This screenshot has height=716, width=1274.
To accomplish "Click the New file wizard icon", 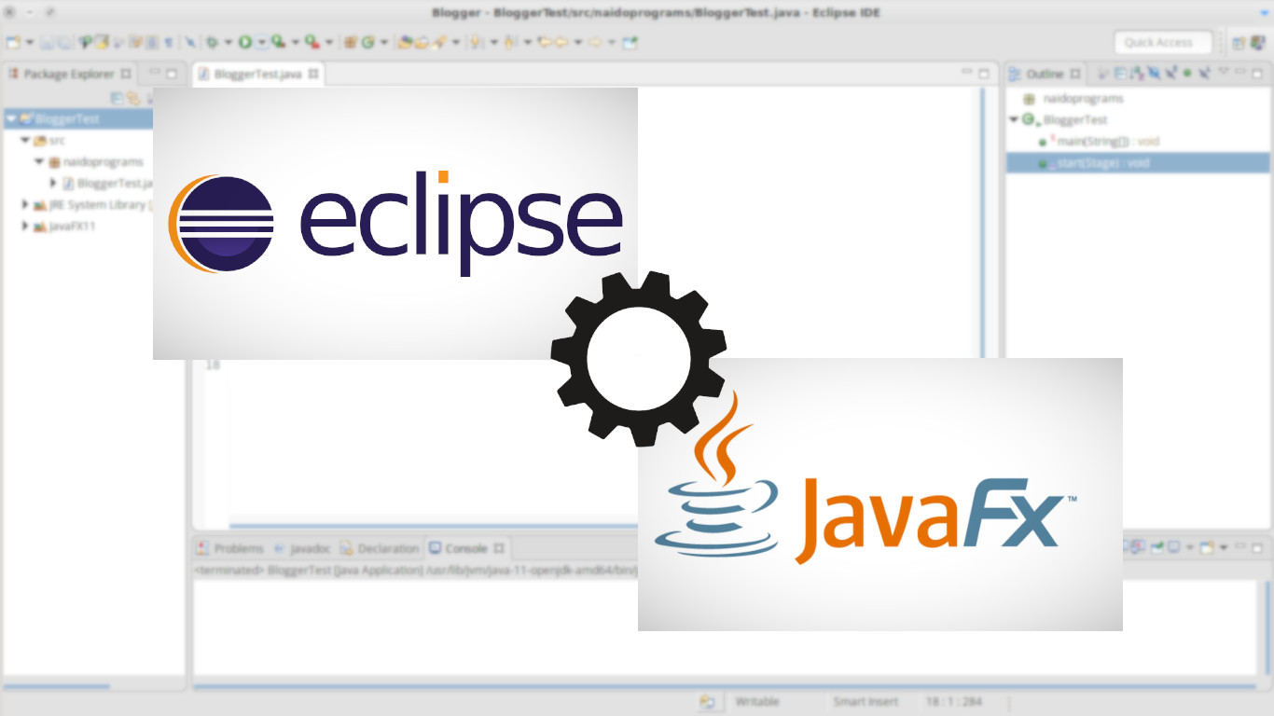I will pyautogui.click(x=12, y=42).
